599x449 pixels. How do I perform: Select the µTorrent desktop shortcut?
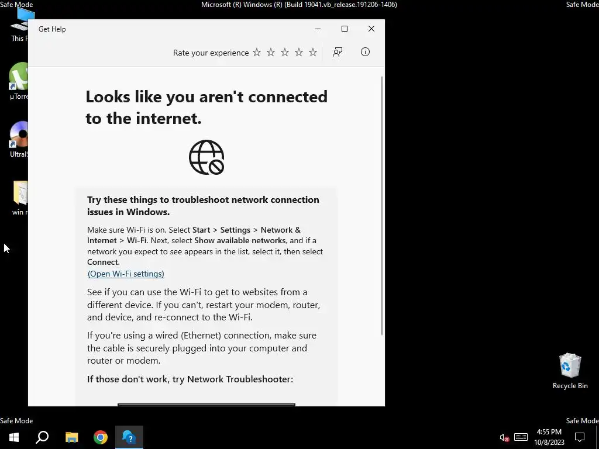pyautogui.click(x=18, y=81)
